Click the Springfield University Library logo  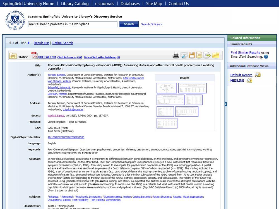point(15,20)
